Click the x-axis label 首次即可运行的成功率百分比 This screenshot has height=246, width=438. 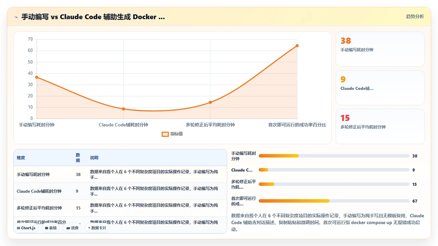(297, 125)
